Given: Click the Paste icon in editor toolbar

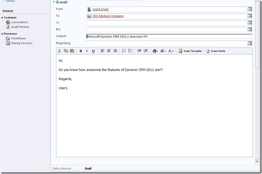Looking at the screenshot, I should pos(72,51).
